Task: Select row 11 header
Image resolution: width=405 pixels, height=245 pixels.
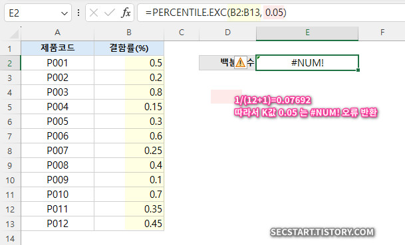Action: [10, 195]
